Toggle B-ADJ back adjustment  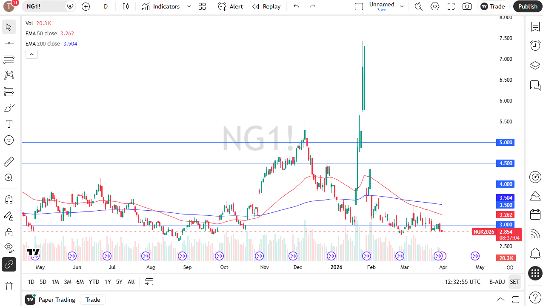497,282
